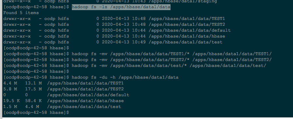Click the '17.5 M' value in du output
Image resolution: width=293 pixels, height=119 pixels.
33,89
